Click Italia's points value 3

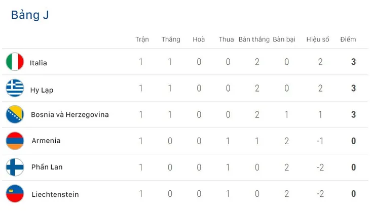pyautogui.click(x=353, y=62)
